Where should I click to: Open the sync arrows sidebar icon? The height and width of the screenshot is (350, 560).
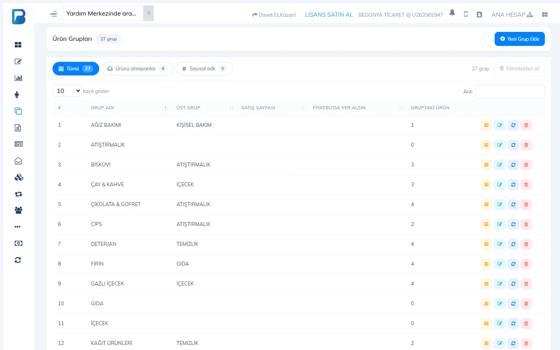[x=18, y=260]
